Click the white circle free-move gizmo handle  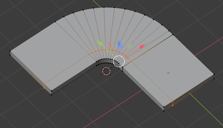tap(119, 61)
